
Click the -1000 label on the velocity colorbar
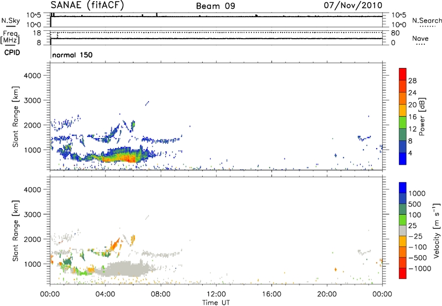(x=420, y=268)
